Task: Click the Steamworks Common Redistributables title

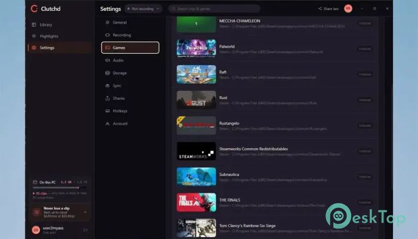Action: (254, 149)
